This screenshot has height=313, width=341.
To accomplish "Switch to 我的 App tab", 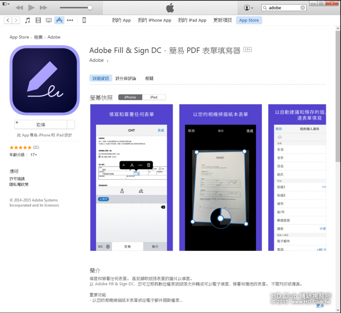I will click(x=121, y=20).
